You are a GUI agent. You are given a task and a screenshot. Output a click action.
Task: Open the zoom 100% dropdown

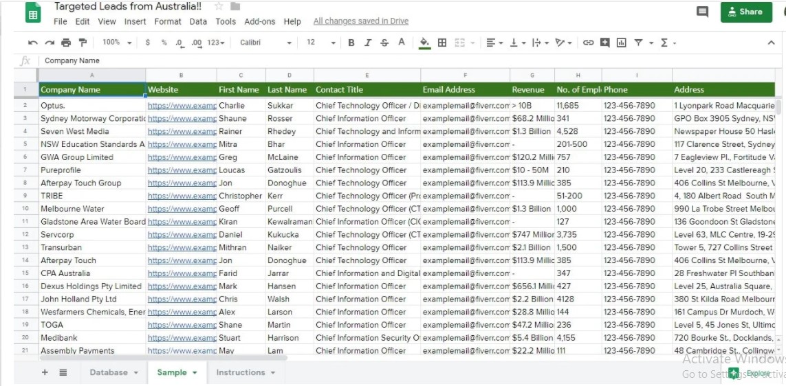pyautogui.click(x=116, y=43)
